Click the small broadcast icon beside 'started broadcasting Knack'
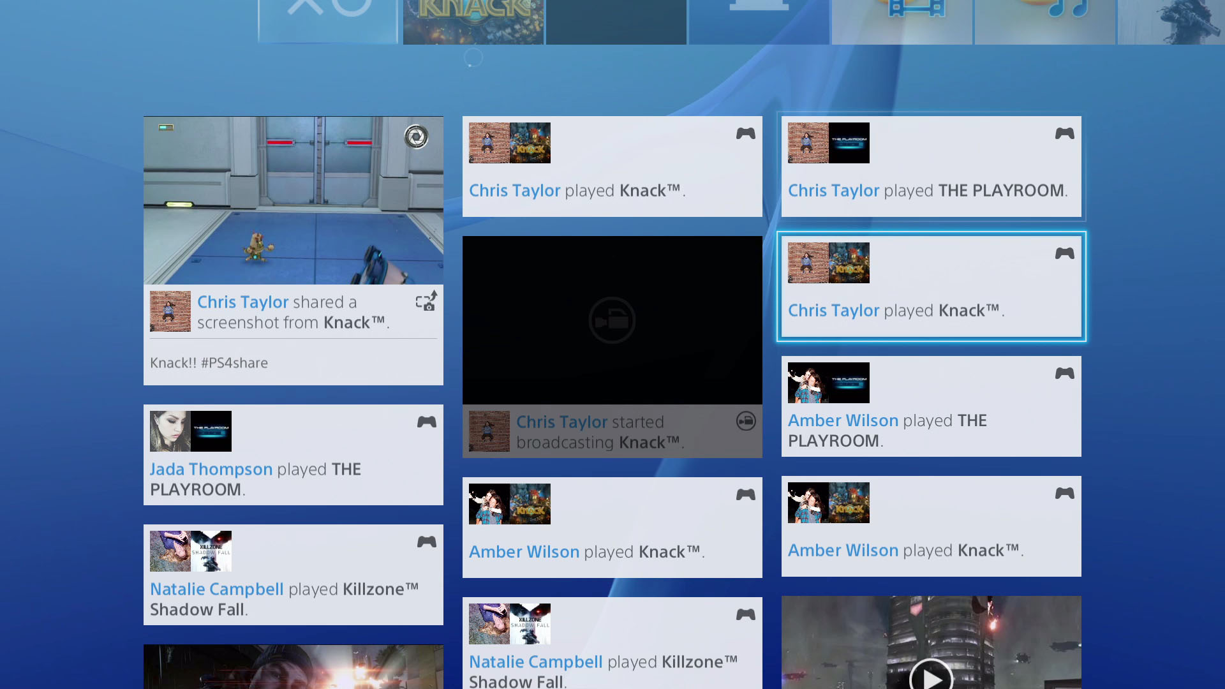The width and height of the screenshot is (1225, 689). click(746, 421)
